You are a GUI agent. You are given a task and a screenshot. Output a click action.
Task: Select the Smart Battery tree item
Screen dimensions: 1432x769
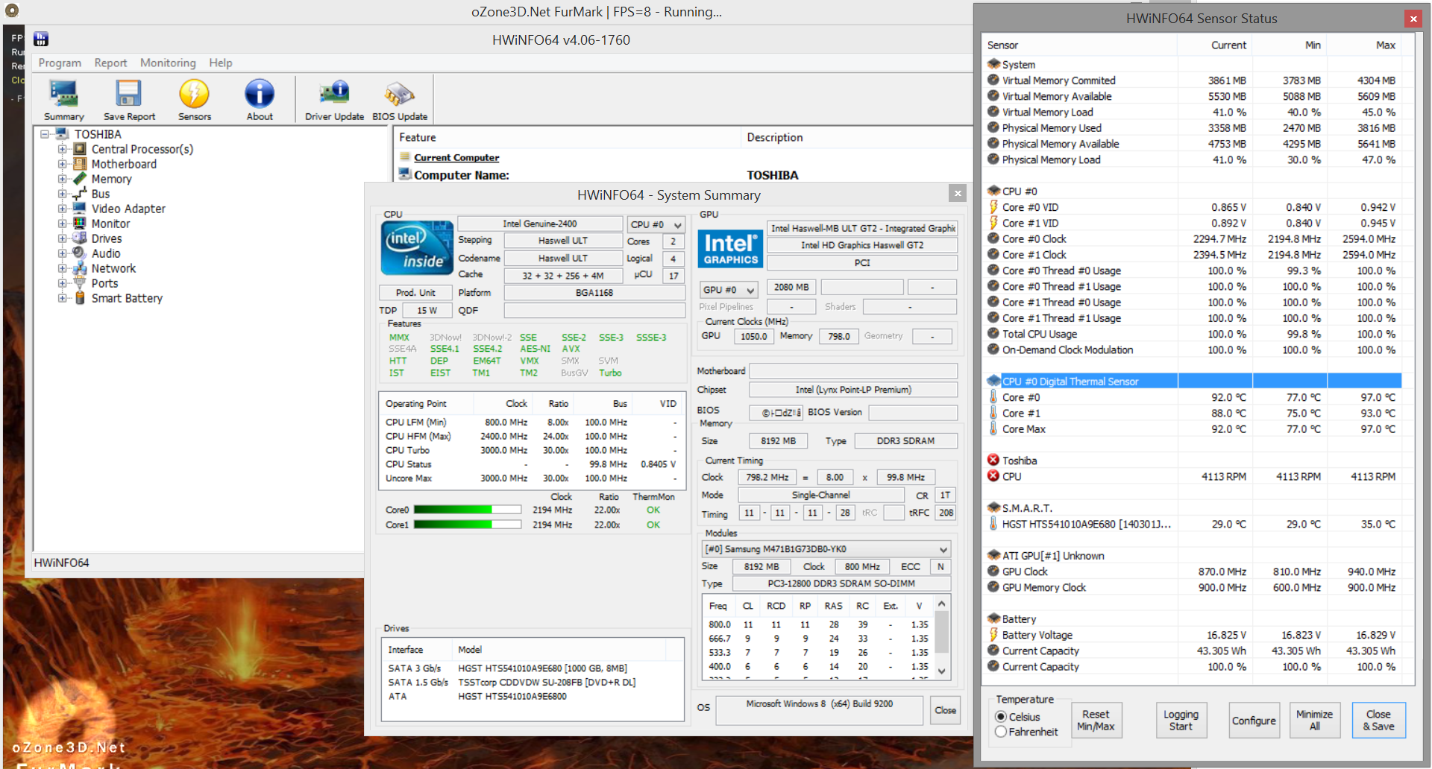click(x=127, y=298)
